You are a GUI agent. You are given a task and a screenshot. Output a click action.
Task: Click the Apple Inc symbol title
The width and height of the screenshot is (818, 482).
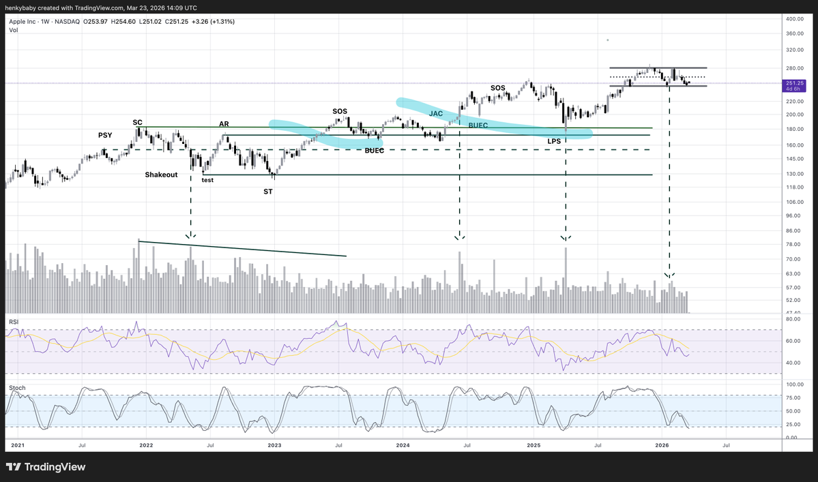click(x=23, y=22)
